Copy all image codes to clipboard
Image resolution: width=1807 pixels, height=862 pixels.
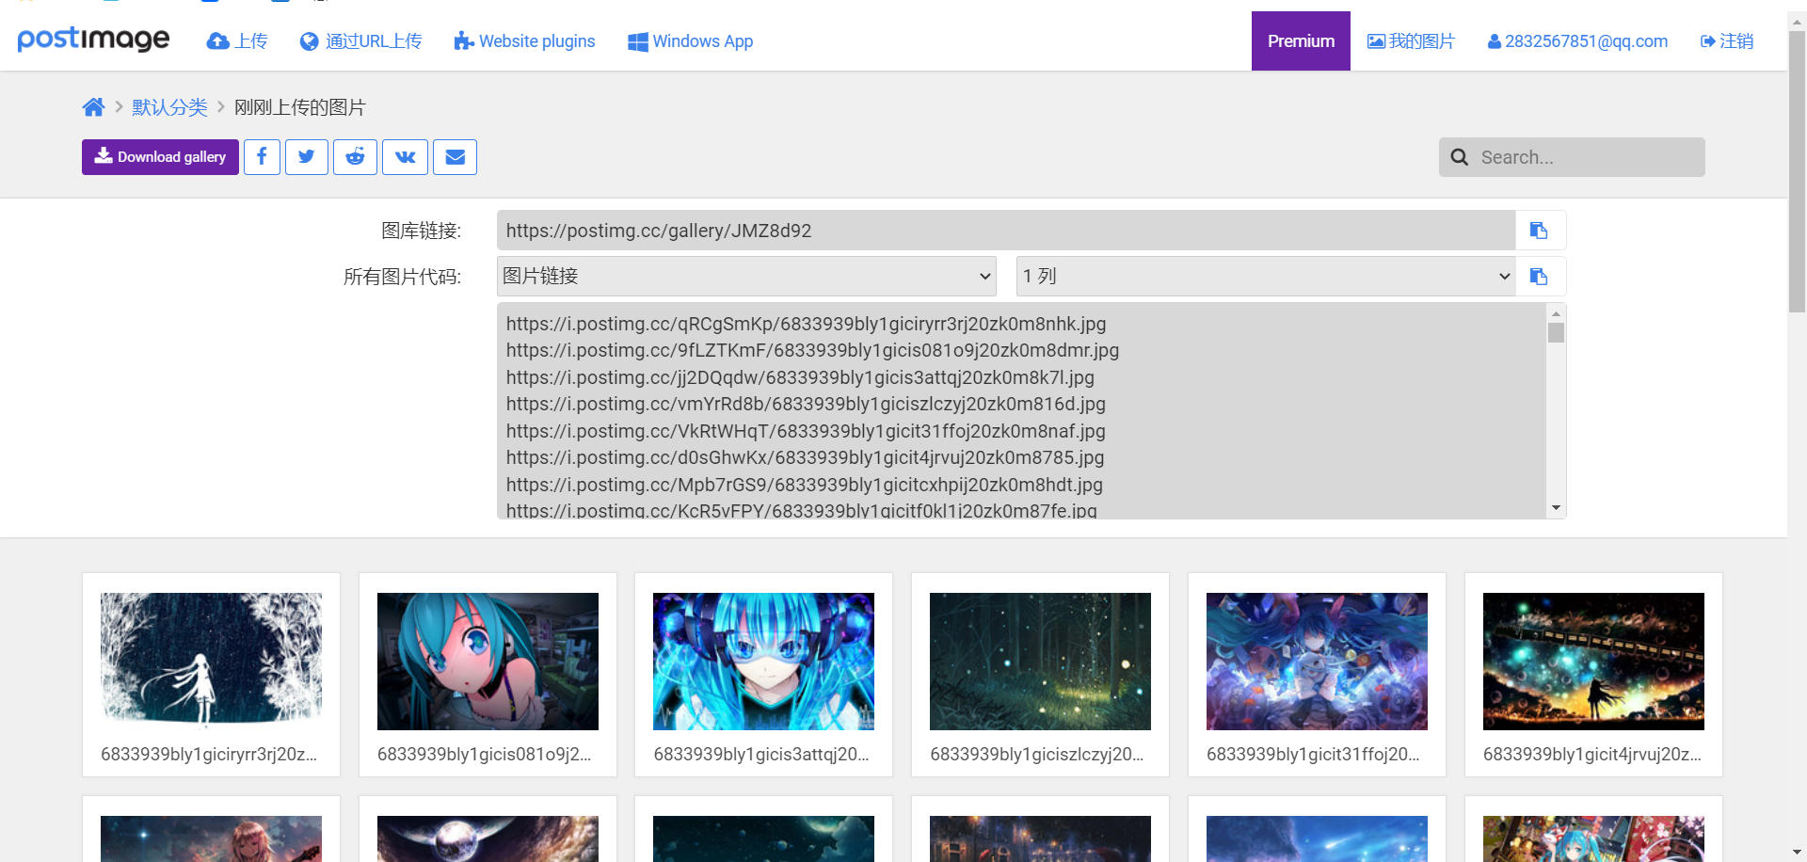click(1540, 277)
